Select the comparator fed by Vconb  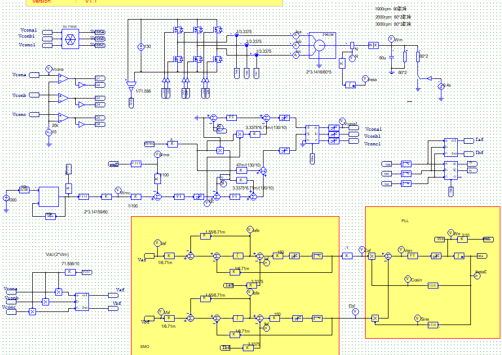click(63, 98)
